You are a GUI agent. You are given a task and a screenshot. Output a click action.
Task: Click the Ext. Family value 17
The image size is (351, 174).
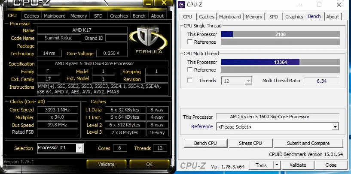pyautogui.click(x=49, y=79)
